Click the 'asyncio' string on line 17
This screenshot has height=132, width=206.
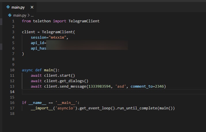pos(65,108)
